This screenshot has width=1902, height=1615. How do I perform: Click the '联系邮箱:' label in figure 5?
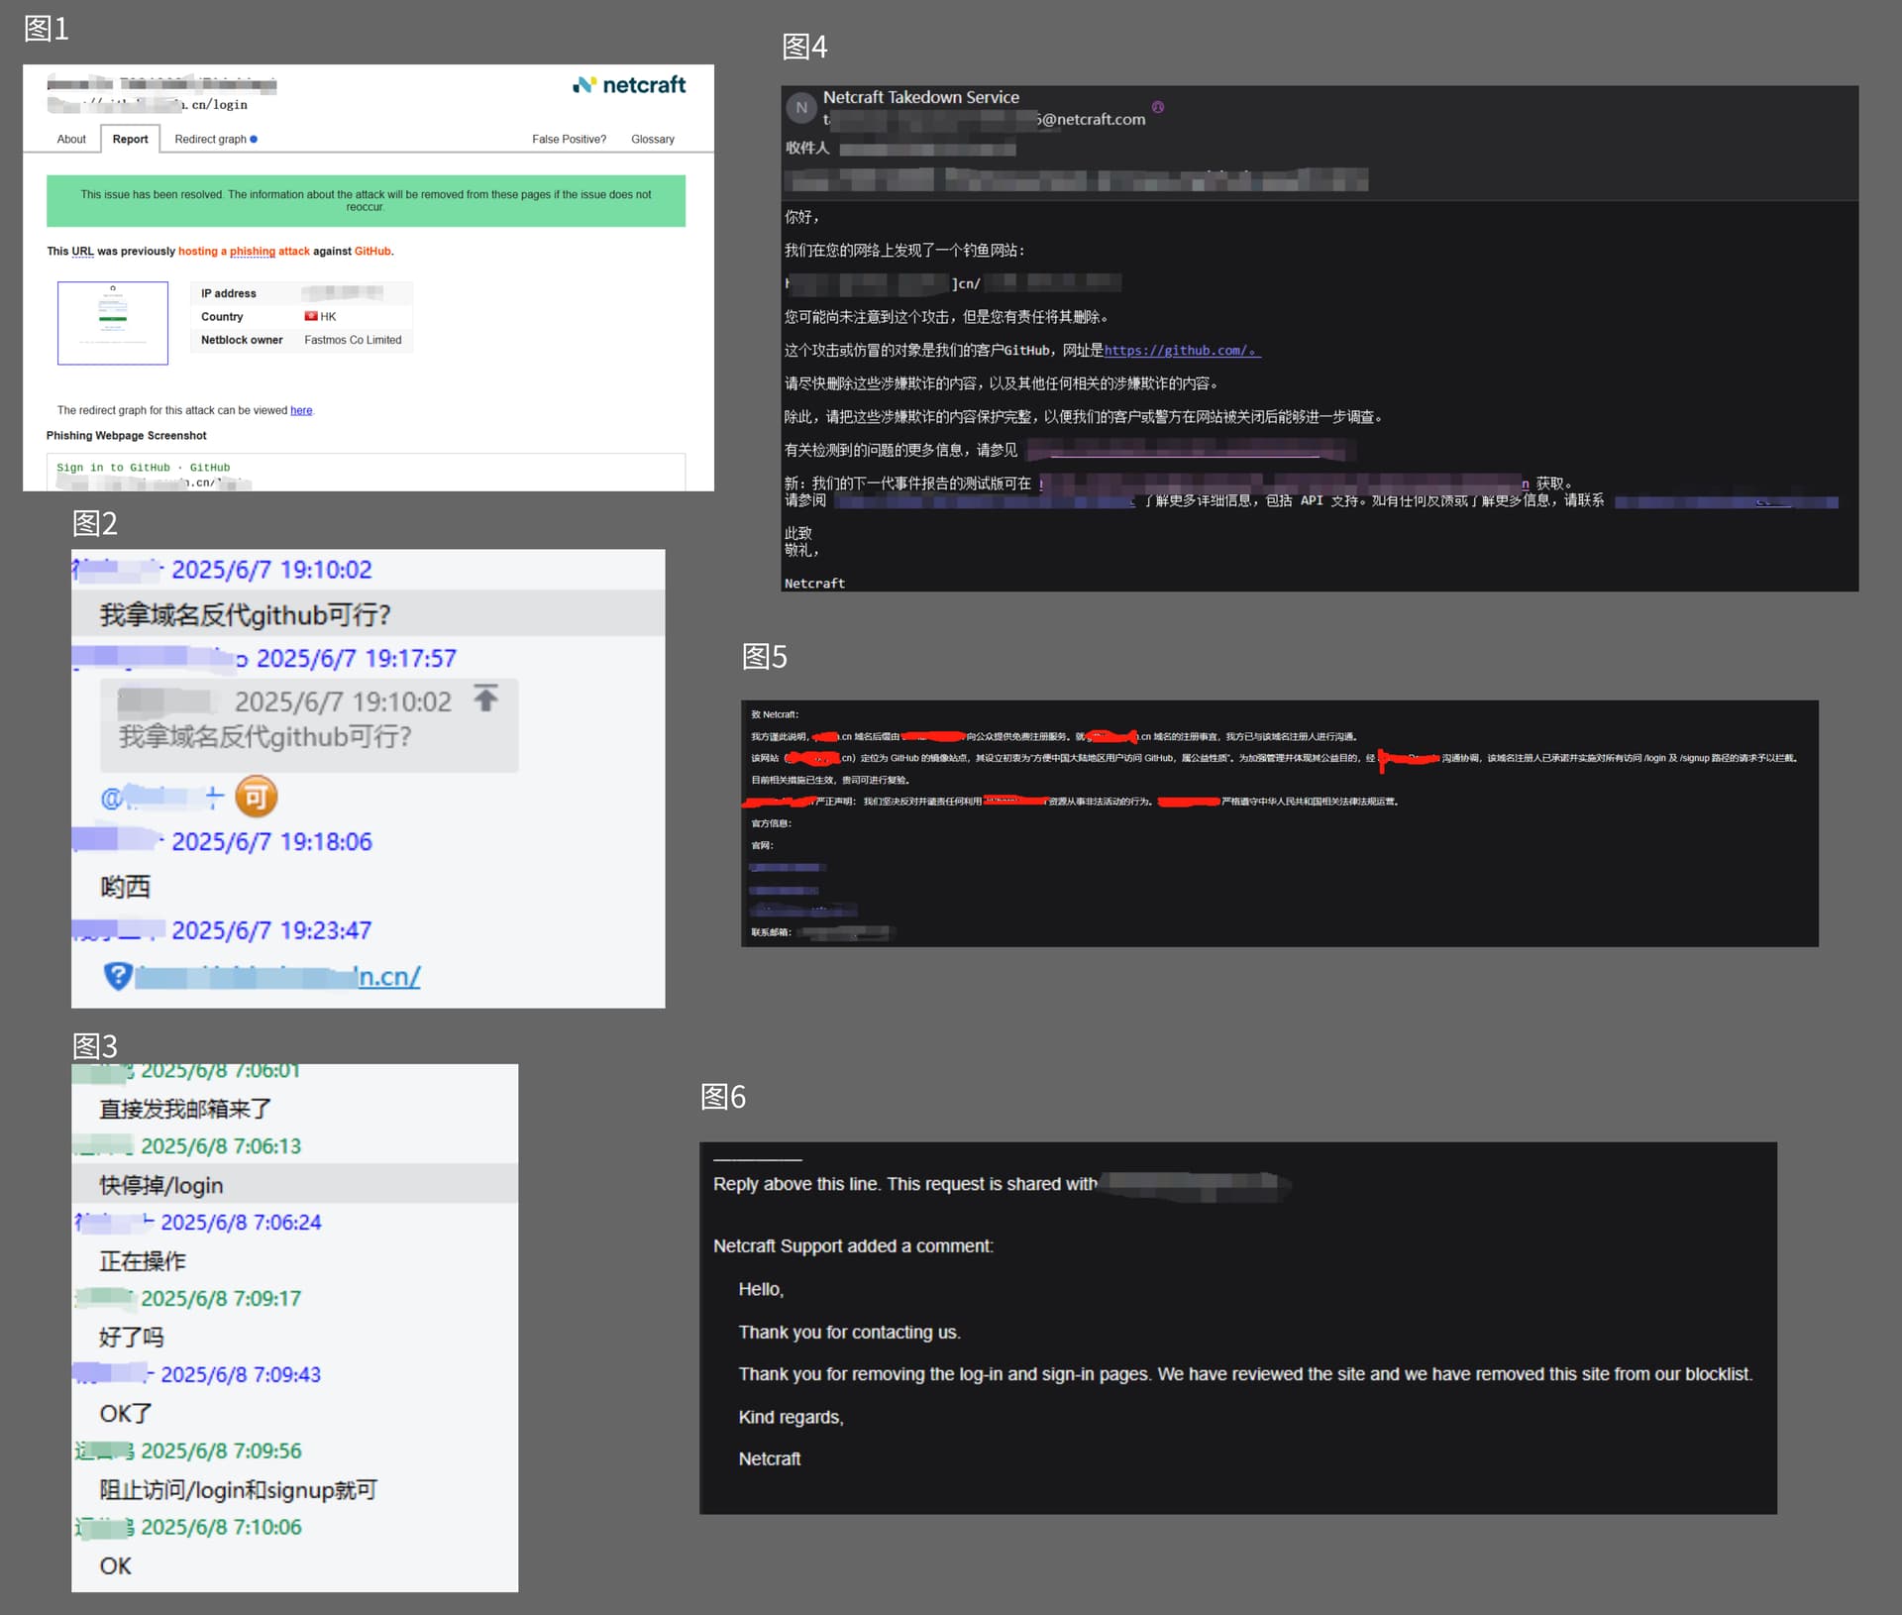pos(771,932)
